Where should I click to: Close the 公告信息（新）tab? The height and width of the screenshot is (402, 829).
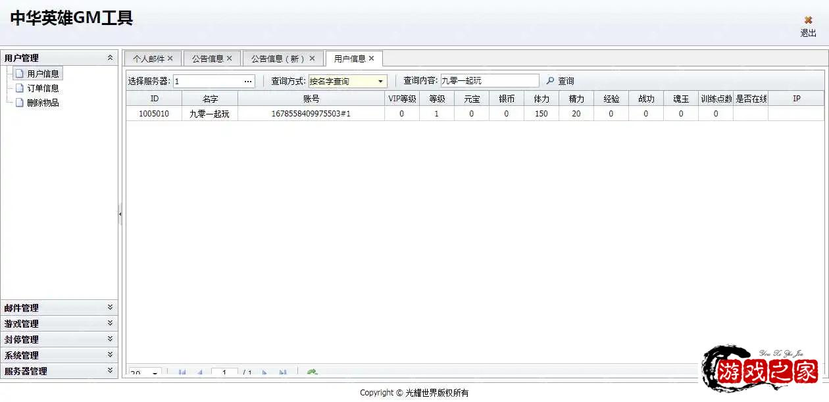(313, 59)
